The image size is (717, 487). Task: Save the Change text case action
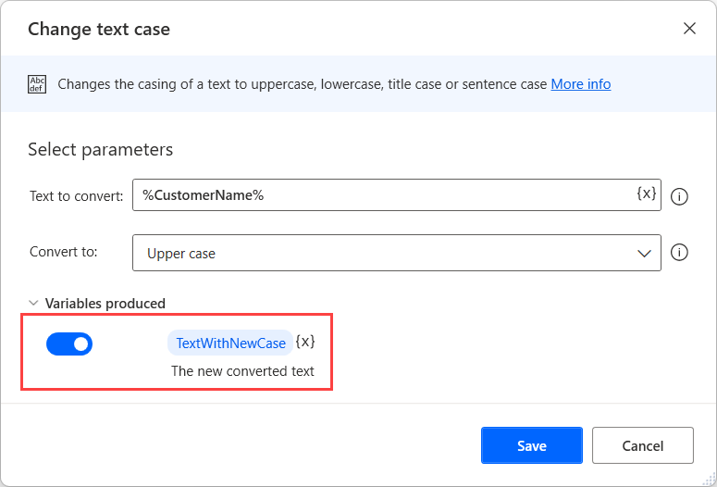(532, 445)
